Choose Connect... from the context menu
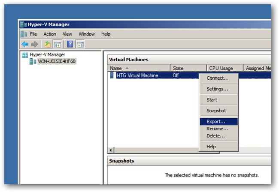 click(218, 78)
